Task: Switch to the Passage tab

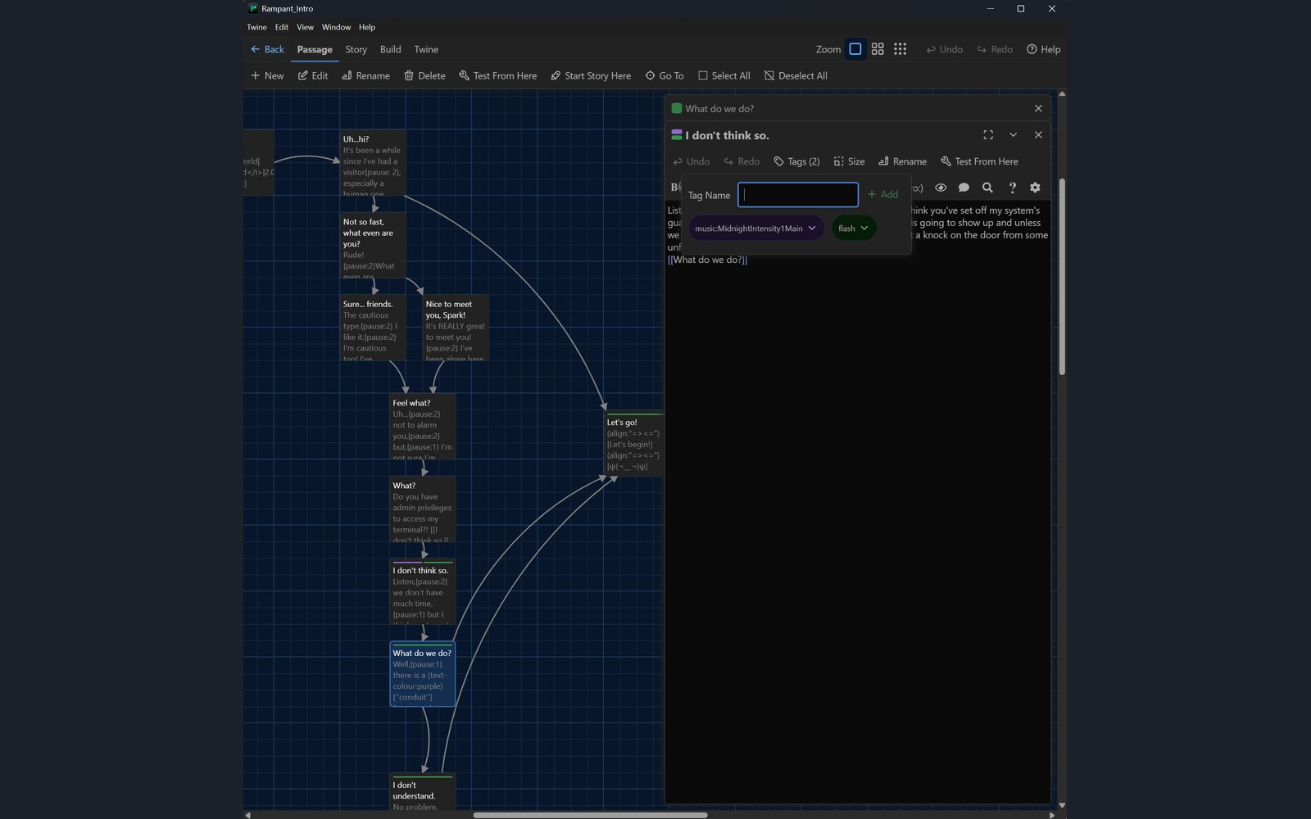Action: (315, 49)
